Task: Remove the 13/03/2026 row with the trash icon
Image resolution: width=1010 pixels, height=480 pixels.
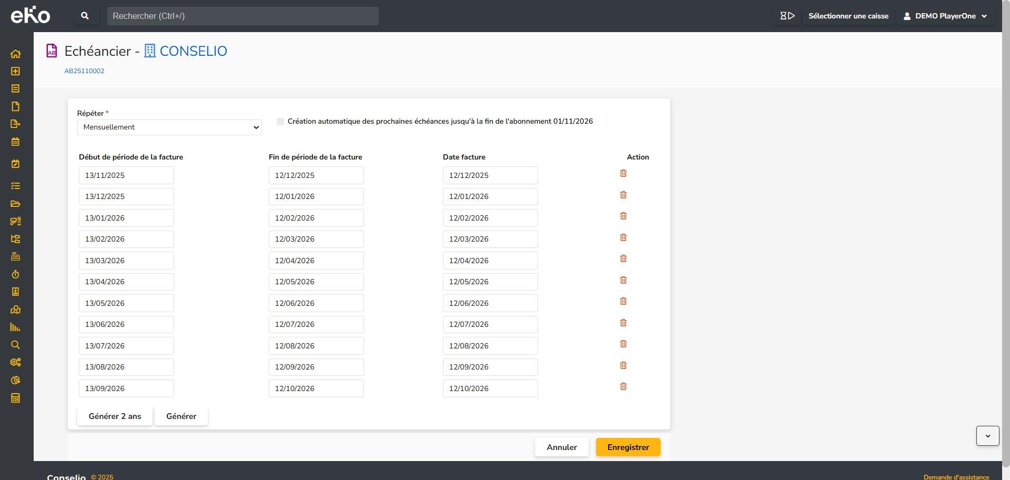Action: tap(623, 258)
